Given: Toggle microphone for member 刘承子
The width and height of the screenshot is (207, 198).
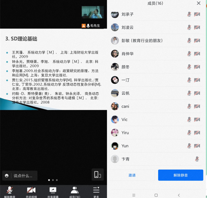Looking at the screenshot, I should (x=189, y=14).
